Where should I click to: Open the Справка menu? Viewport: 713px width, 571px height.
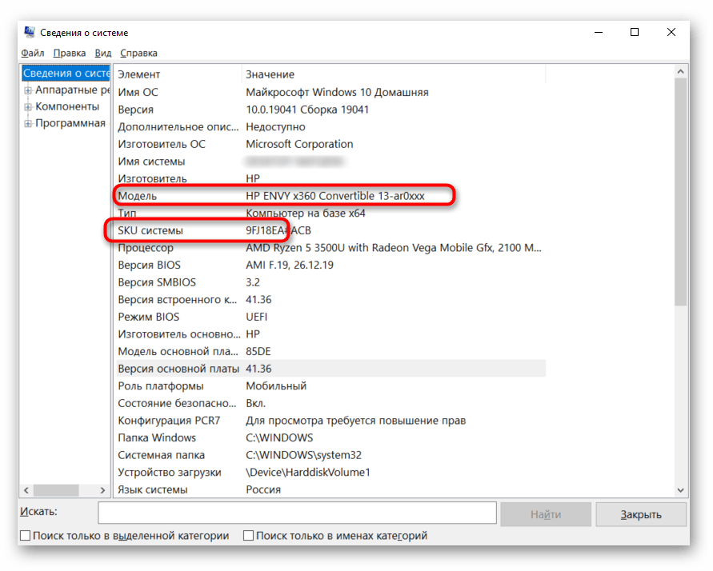138,53
